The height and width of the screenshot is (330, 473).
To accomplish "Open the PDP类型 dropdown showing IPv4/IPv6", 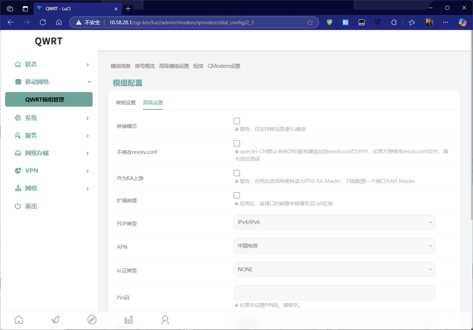I will [x=334, y=222].
